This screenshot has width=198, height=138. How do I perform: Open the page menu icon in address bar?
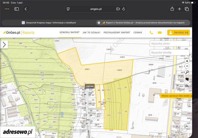[x=68, y=9]
